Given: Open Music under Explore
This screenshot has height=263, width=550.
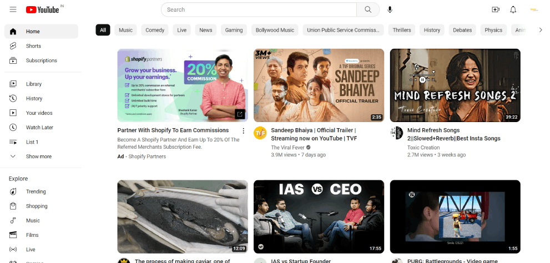Looking at the screenshot, I should coord(42,221).
